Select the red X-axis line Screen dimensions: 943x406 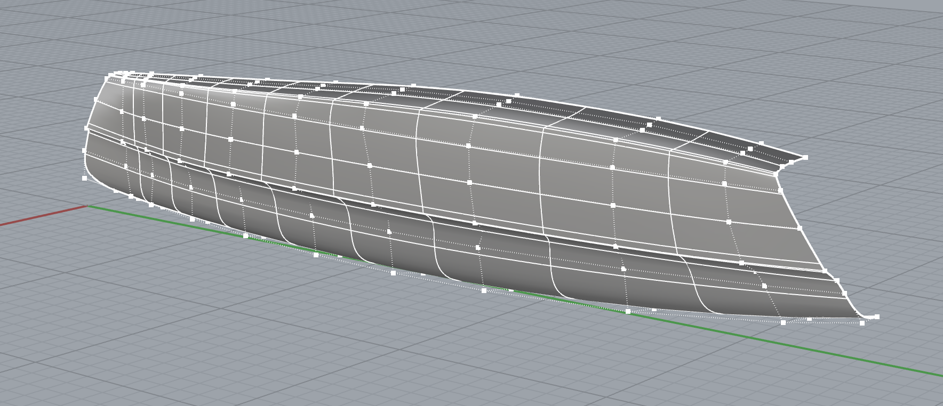43,215
